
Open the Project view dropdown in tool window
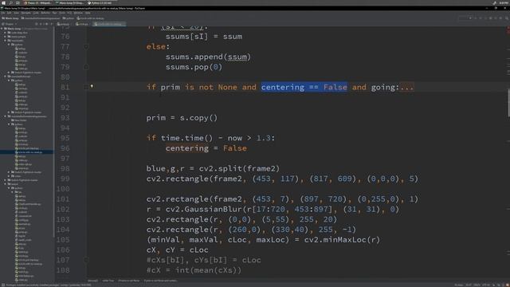pyautogui.click(x=10, y=24)
